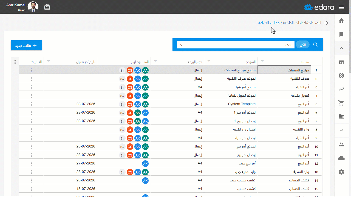Open the hamburger main menu

pyautogui.click(x=342, y=7)
